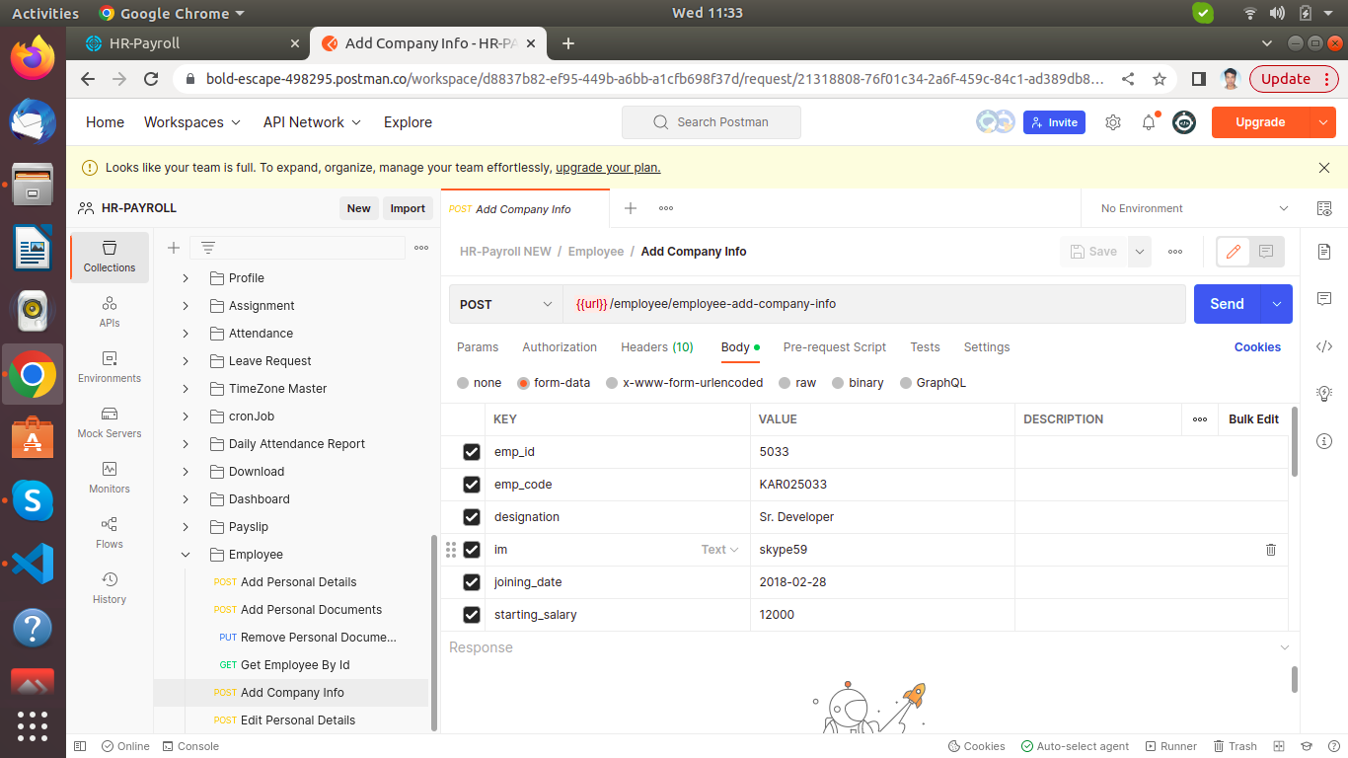1348x758 pixels.
Task: Open the code snippet panel icon
Action: tap(1324, 346)
